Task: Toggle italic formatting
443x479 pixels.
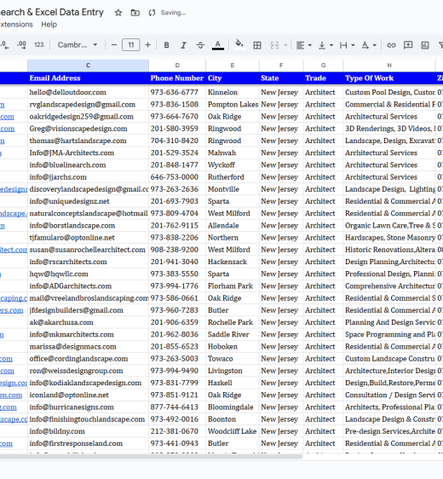Action: pos(183,45)
